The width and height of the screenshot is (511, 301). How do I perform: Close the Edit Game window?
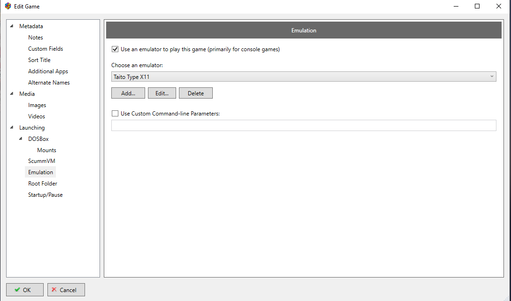coord(499,6)
